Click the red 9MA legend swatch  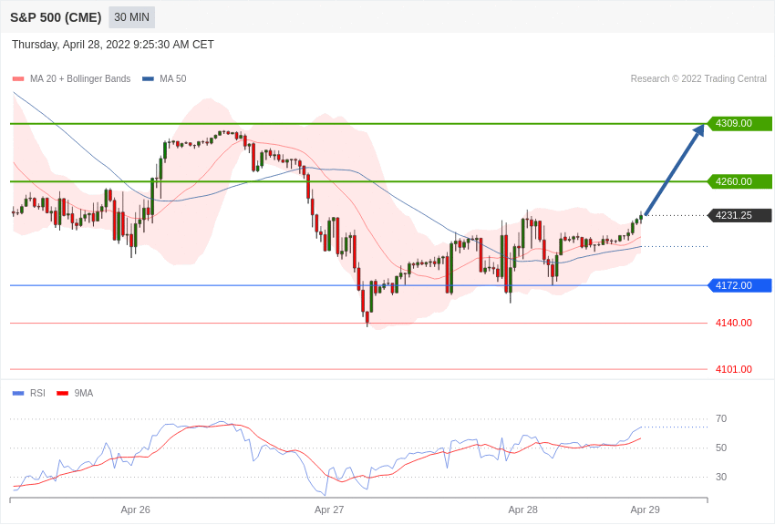click(62, 393)
